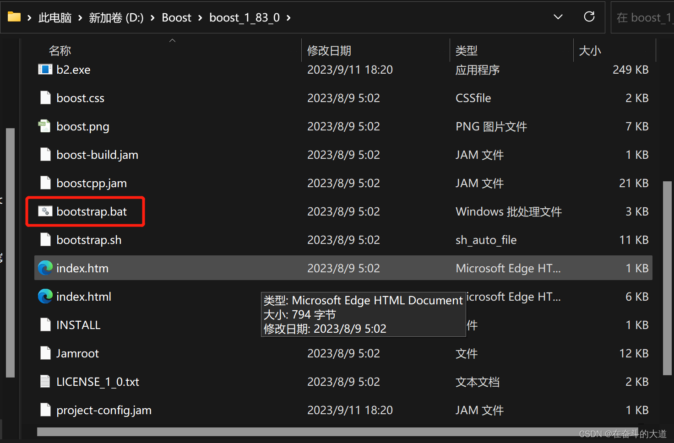Click the LICENSE_1_0.txt document icon
This screenshot has width=674, height=443.
tap(45, 382)
